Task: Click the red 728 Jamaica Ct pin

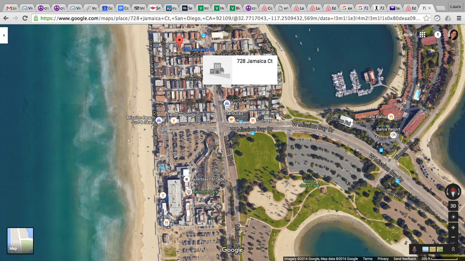Action: [x=179, y=41]
